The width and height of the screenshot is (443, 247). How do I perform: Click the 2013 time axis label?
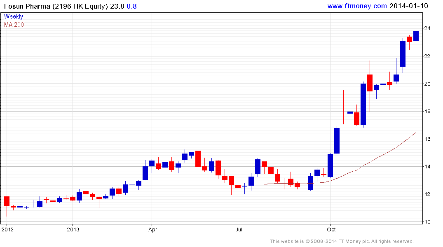[73, 229]
